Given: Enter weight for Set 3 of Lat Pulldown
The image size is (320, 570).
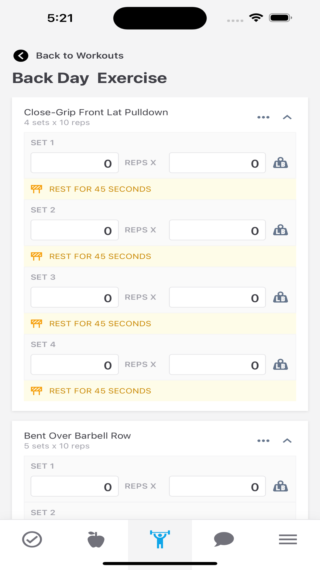Looking at the screenshot, I should click(217, 298).
